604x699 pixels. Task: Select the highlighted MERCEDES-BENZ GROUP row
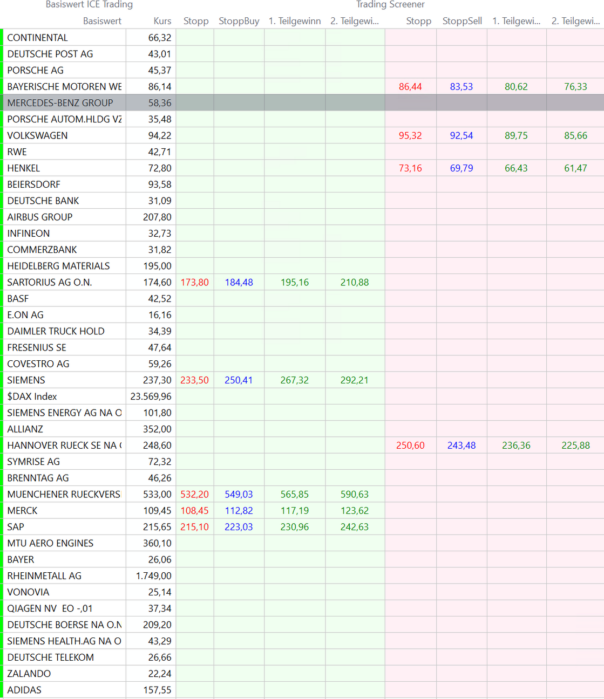tap(60, 103)
